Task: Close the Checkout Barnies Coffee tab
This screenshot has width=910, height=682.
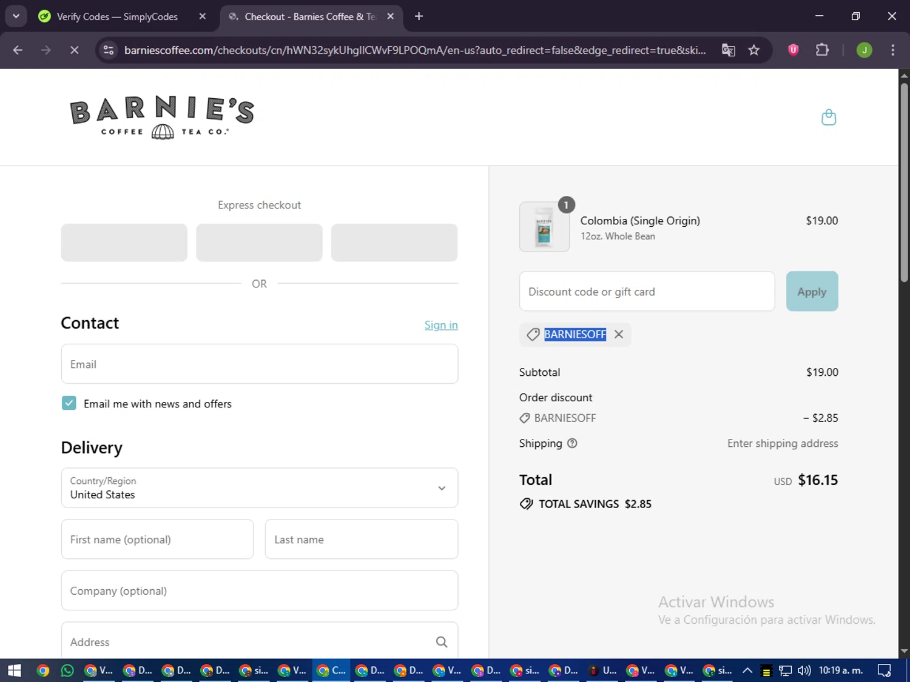Action: coord(391,16)
